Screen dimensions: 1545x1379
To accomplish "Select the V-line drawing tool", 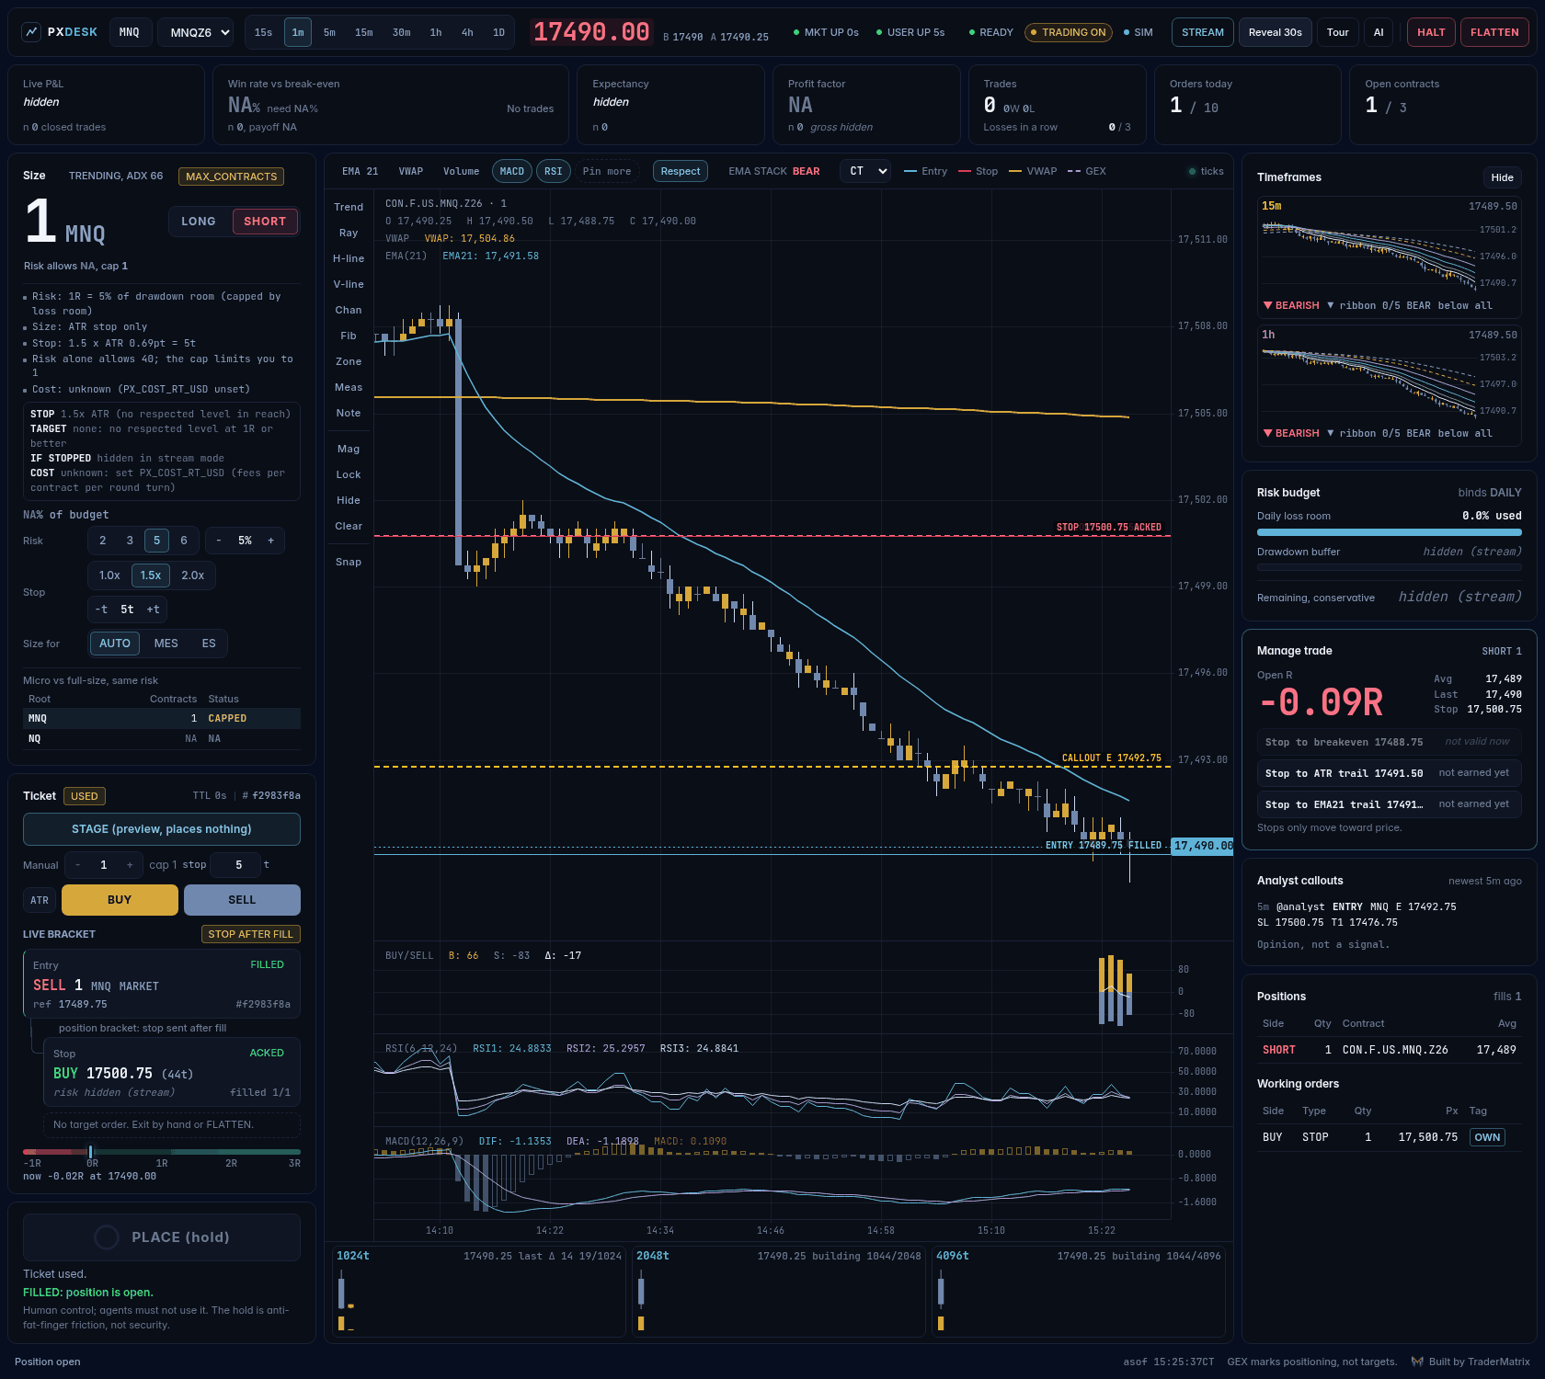I will (x=349, y=284).
